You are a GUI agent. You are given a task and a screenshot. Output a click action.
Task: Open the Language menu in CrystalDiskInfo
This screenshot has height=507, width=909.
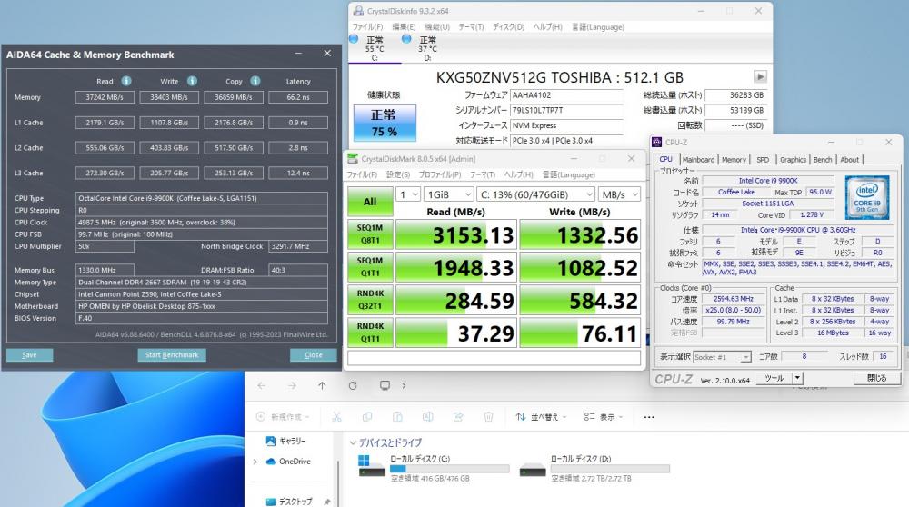598,27
